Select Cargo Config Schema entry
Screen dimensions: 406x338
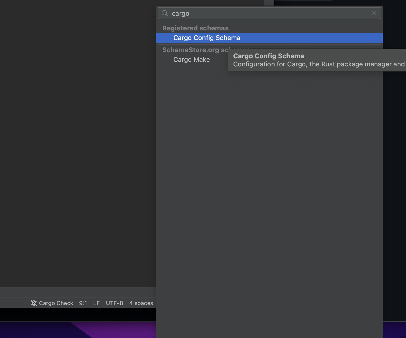269,38
